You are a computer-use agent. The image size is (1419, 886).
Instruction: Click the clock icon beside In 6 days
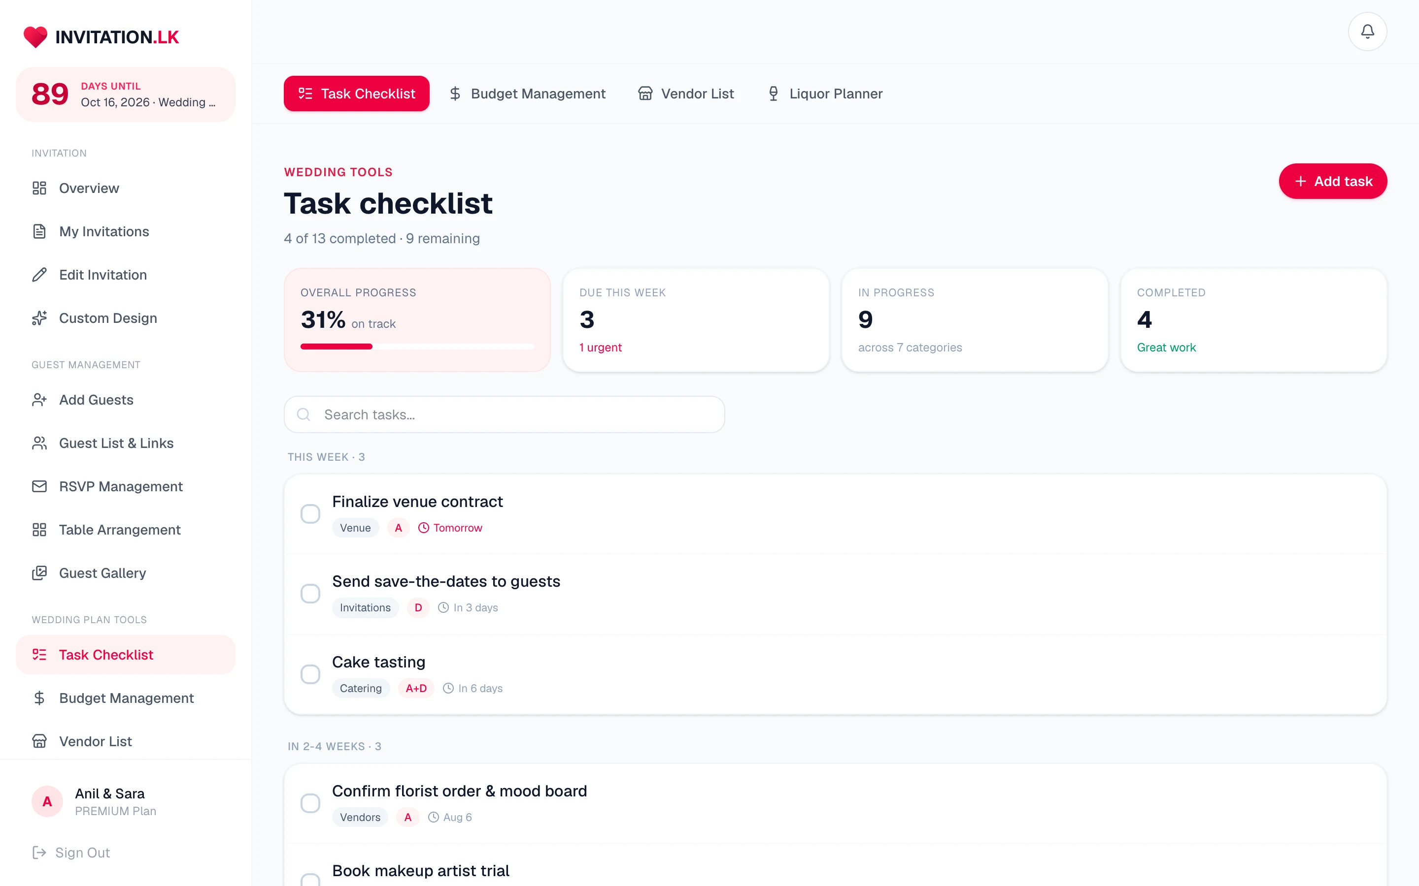(x=448, y=689)
